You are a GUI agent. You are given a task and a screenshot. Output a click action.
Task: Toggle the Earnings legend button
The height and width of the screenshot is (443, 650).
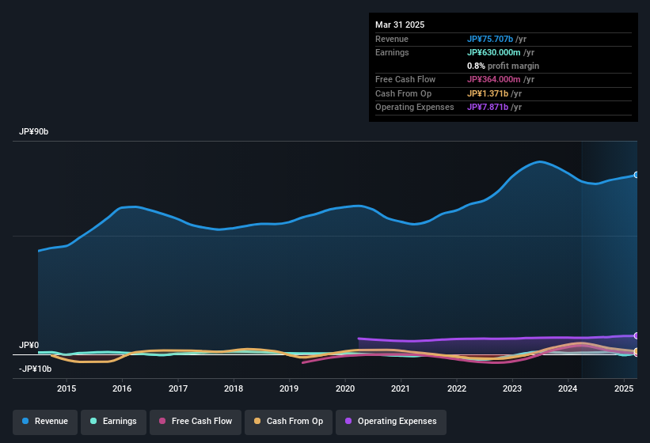[x=113, y=422]
